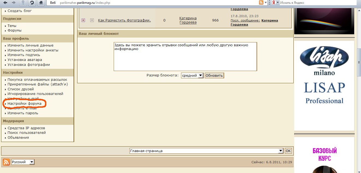Open the topic Как Разместить Фотографии
The width and height of the screenshot is (361, 173).
[x=124, y=20]
